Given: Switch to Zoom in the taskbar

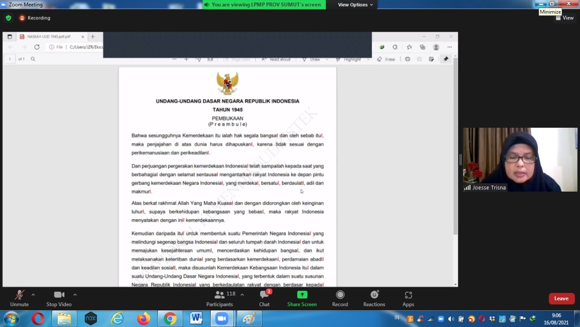Looking at the screenshot, I should tap(222, 319).
